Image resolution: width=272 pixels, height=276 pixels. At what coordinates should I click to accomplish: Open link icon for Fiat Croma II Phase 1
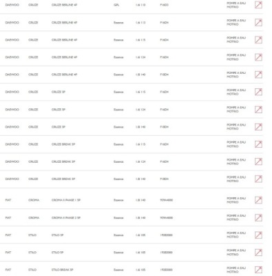click(258, 200)
